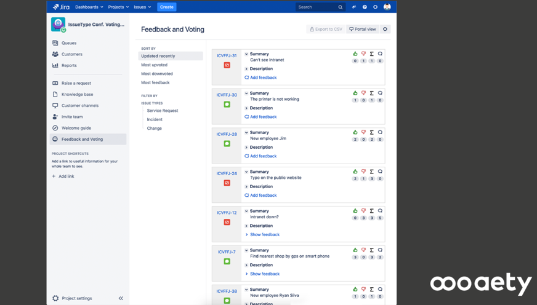
Task: Click the sigma total icon on ICVFFJ-24
Action: click(372, 172)
